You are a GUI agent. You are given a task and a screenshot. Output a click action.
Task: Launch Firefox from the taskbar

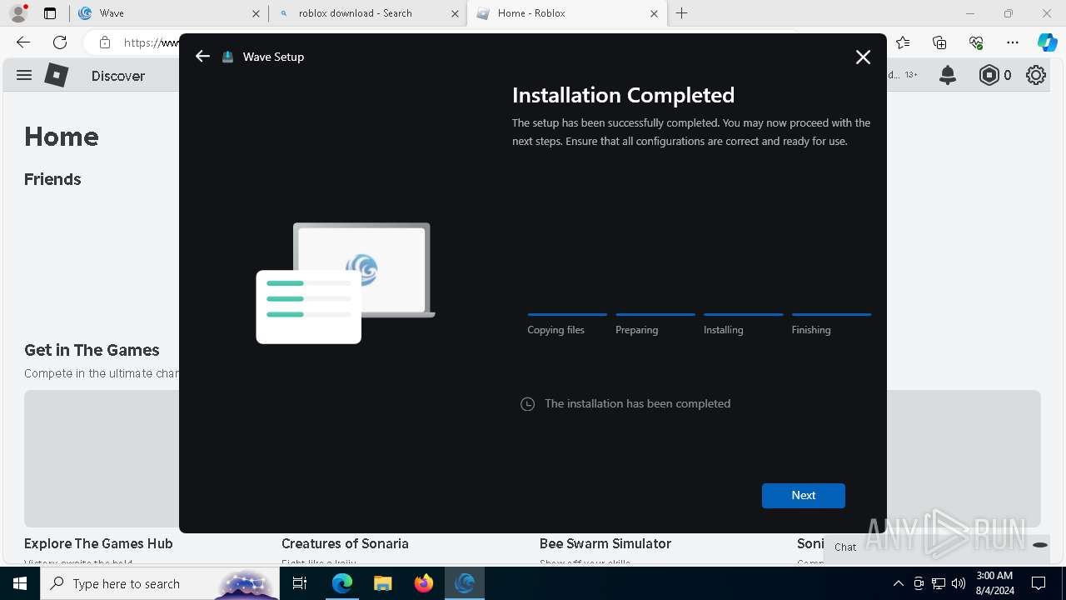click(x=424, y=583)
